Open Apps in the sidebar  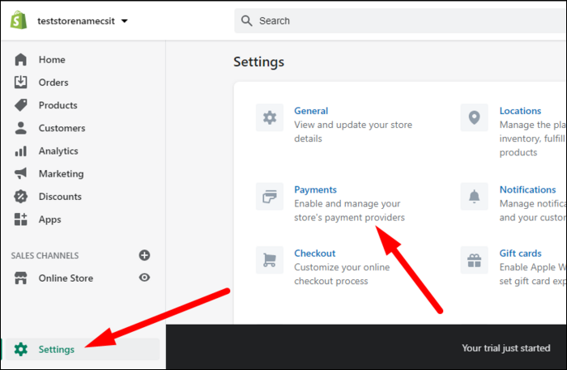(x=49, y=219)
